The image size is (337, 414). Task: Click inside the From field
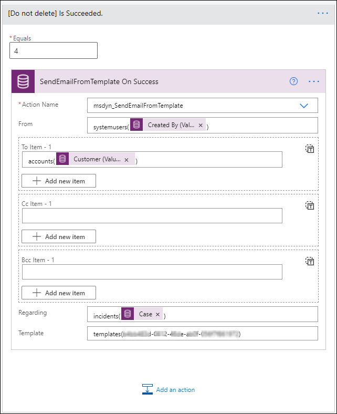[x=203, y=125]
